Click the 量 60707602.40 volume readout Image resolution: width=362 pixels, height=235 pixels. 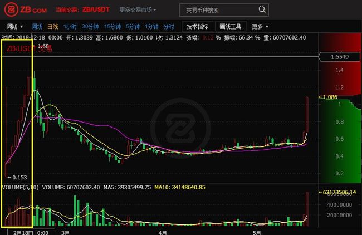(285, 38)
